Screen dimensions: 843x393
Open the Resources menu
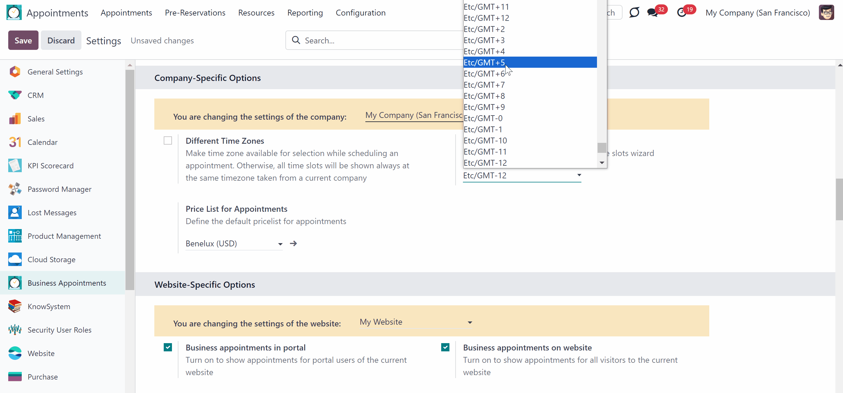click(256, 13)
